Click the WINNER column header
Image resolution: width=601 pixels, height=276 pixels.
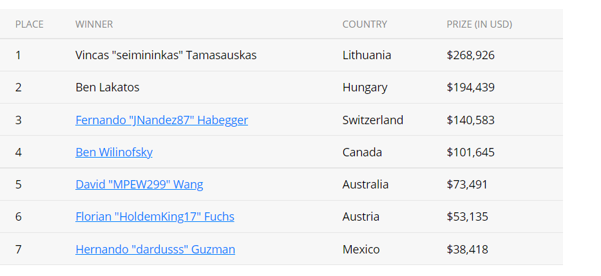click(x=94, y=24)
